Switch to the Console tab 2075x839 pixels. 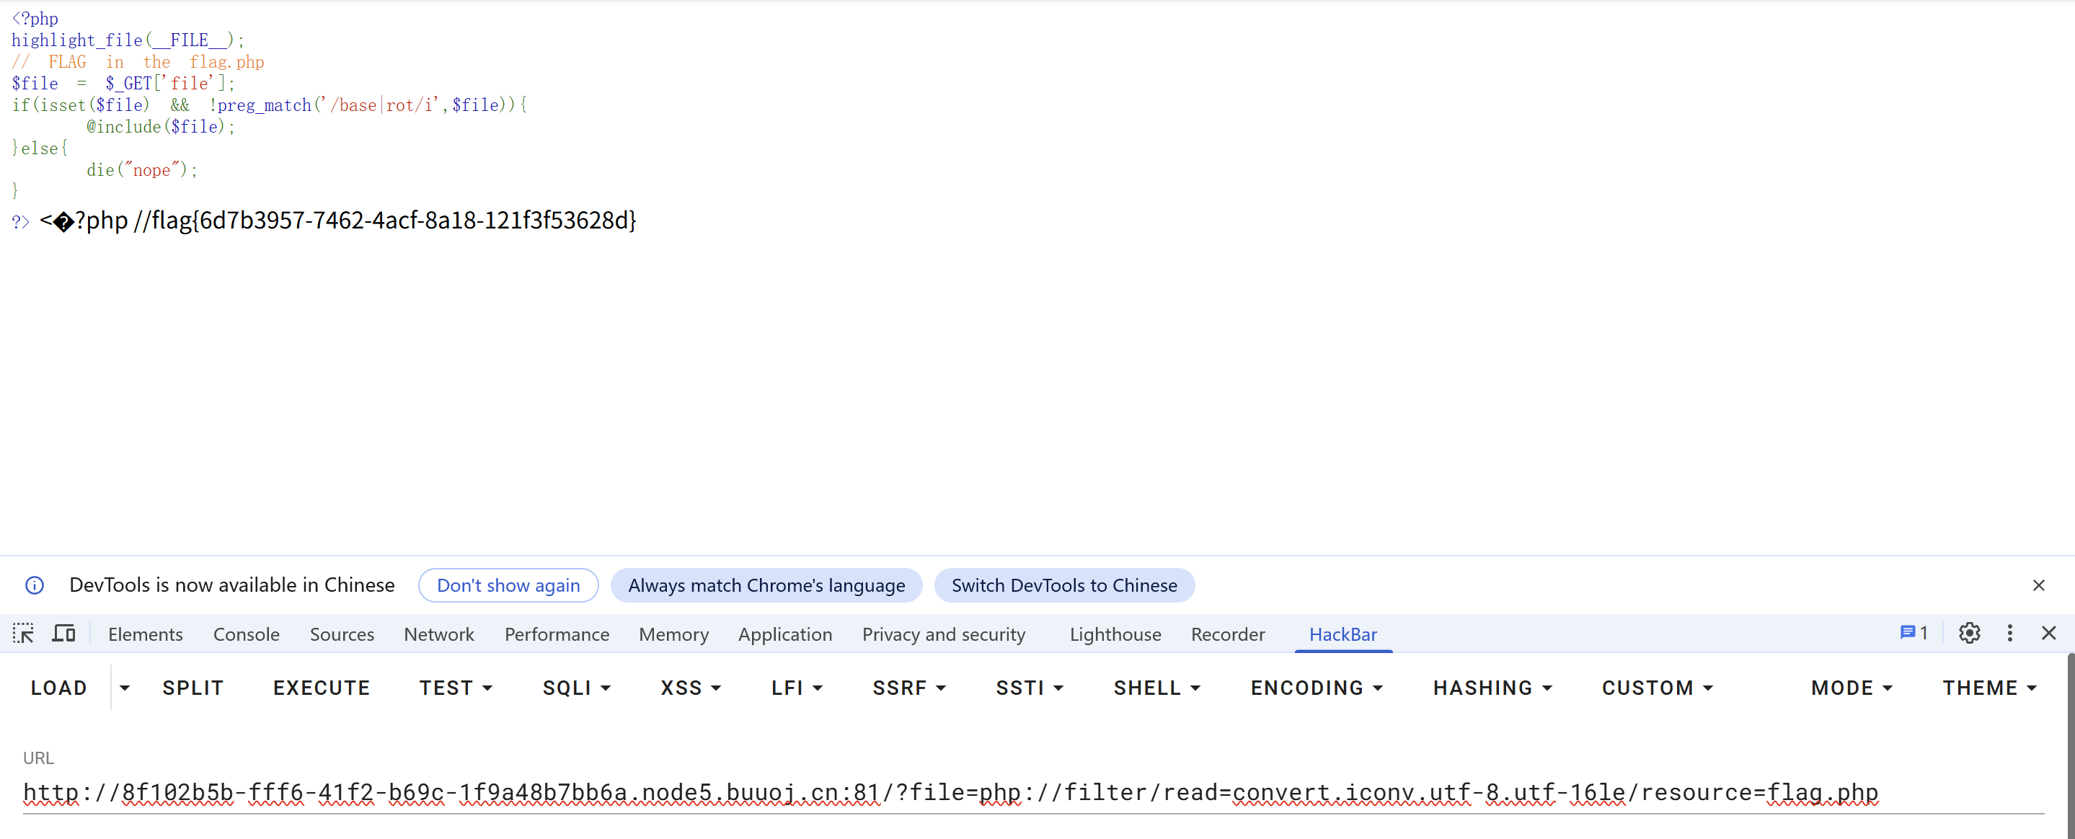(246, 634)
